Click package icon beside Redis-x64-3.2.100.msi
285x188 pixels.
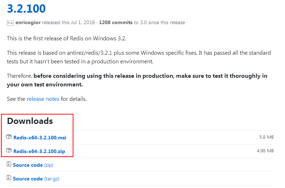point(9,137)
